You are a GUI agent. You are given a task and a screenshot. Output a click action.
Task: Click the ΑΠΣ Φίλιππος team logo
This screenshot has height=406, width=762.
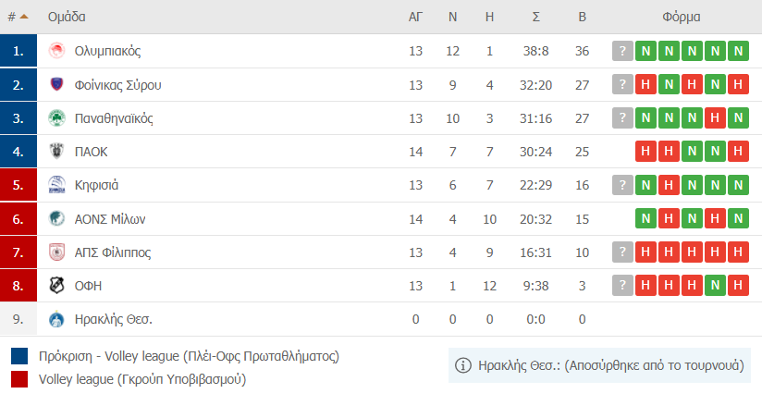(x=56, y=252)
